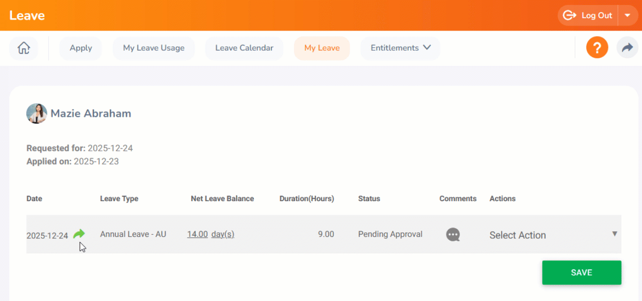Select the Annual Leave - AU cell
The height and width of the screenshot is (301, 642).
[133, 234]
